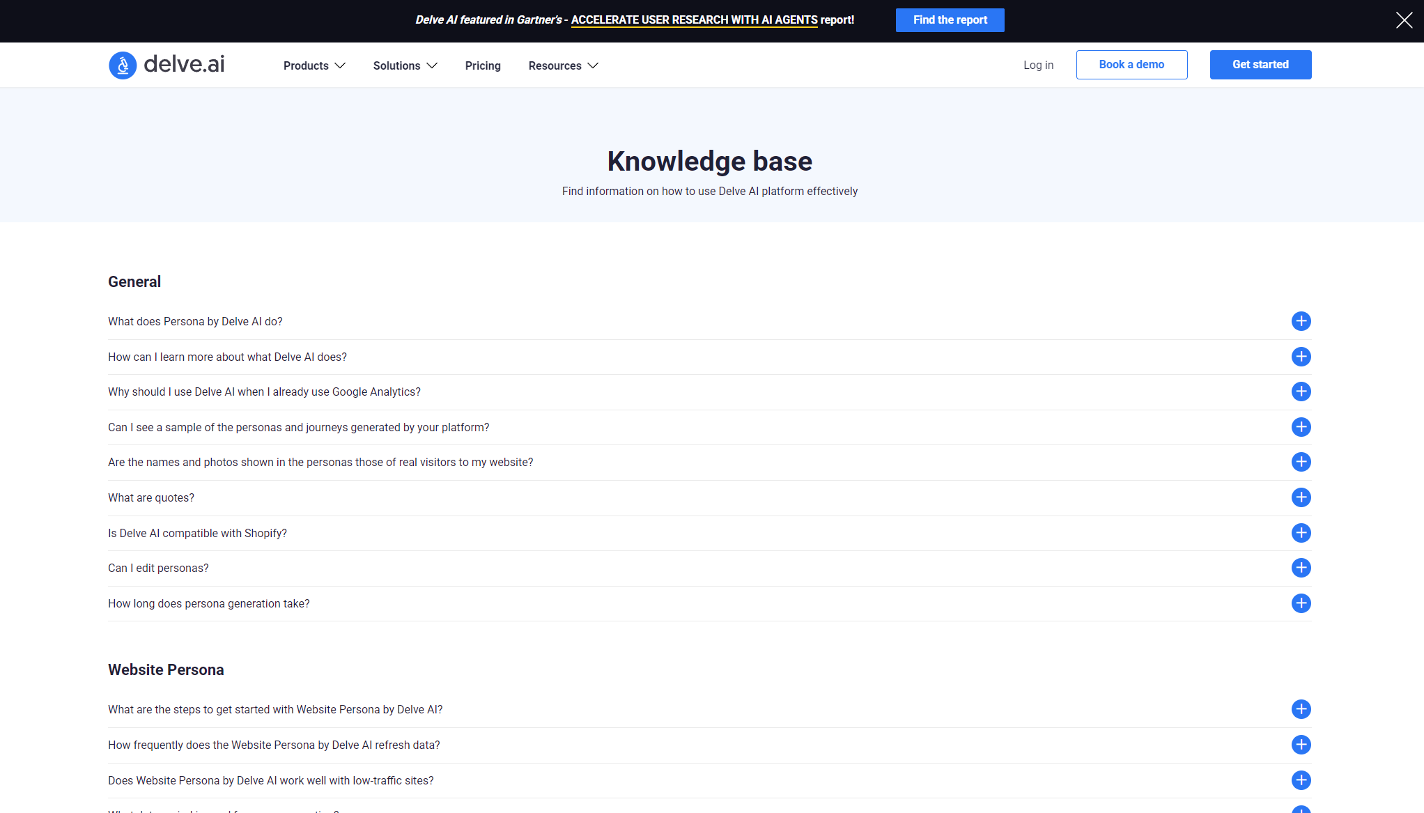Click the delve.ai logo icon
The height and width of the screenshot is (813, 1424).
point(123,65)
